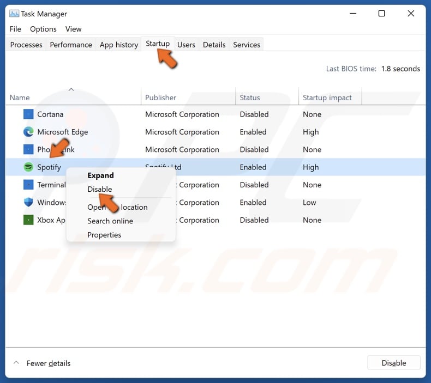Click the Windows Security shield icon
The height and width of the screenshot is (383, 431).
tap(28, 202)
